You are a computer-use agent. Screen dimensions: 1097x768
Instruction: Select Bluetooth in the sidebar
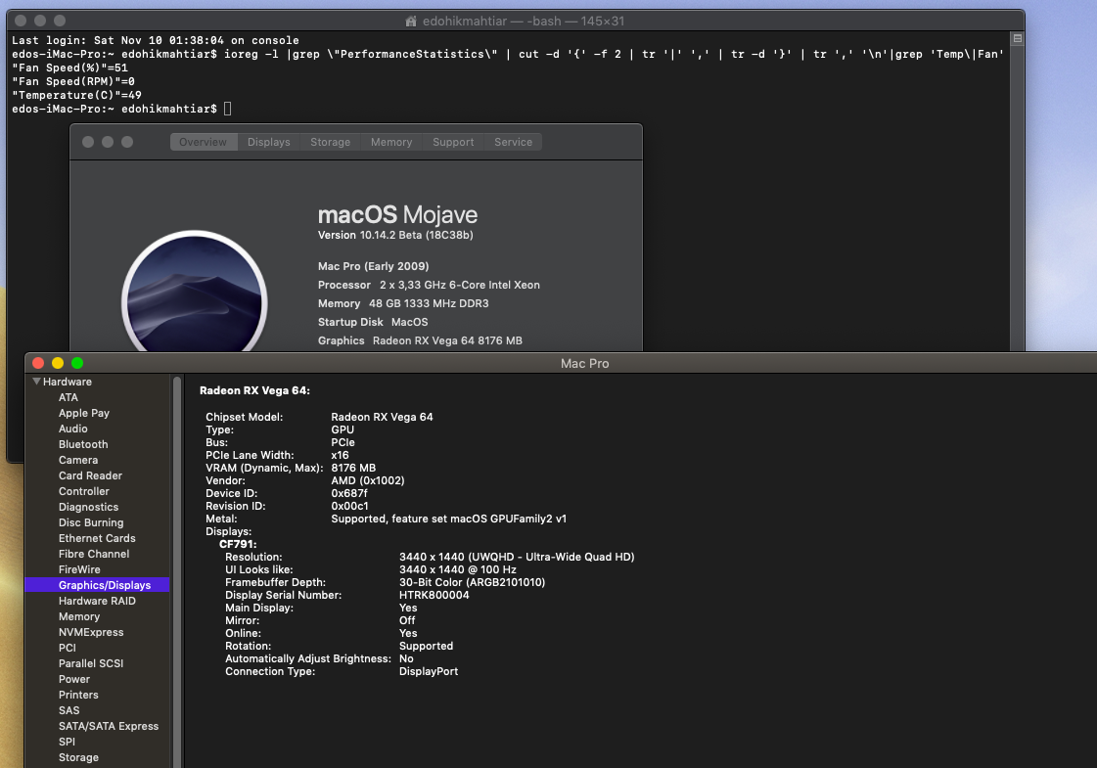pos(83,444)
